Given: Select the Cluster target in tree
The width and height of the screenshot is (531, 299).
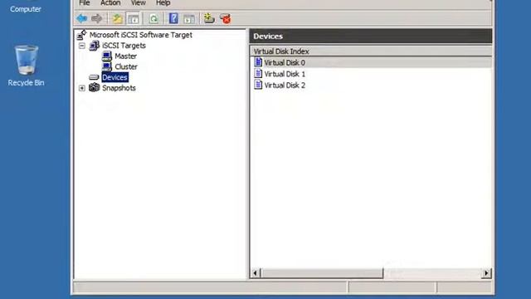Looking at the screenshot, I should coord(126,66).
